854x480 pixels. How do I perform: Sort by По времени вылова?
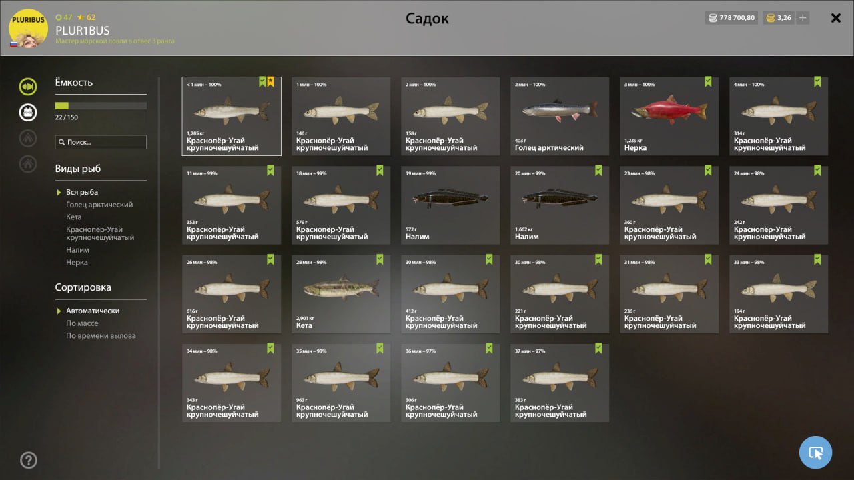coord(101,336)
